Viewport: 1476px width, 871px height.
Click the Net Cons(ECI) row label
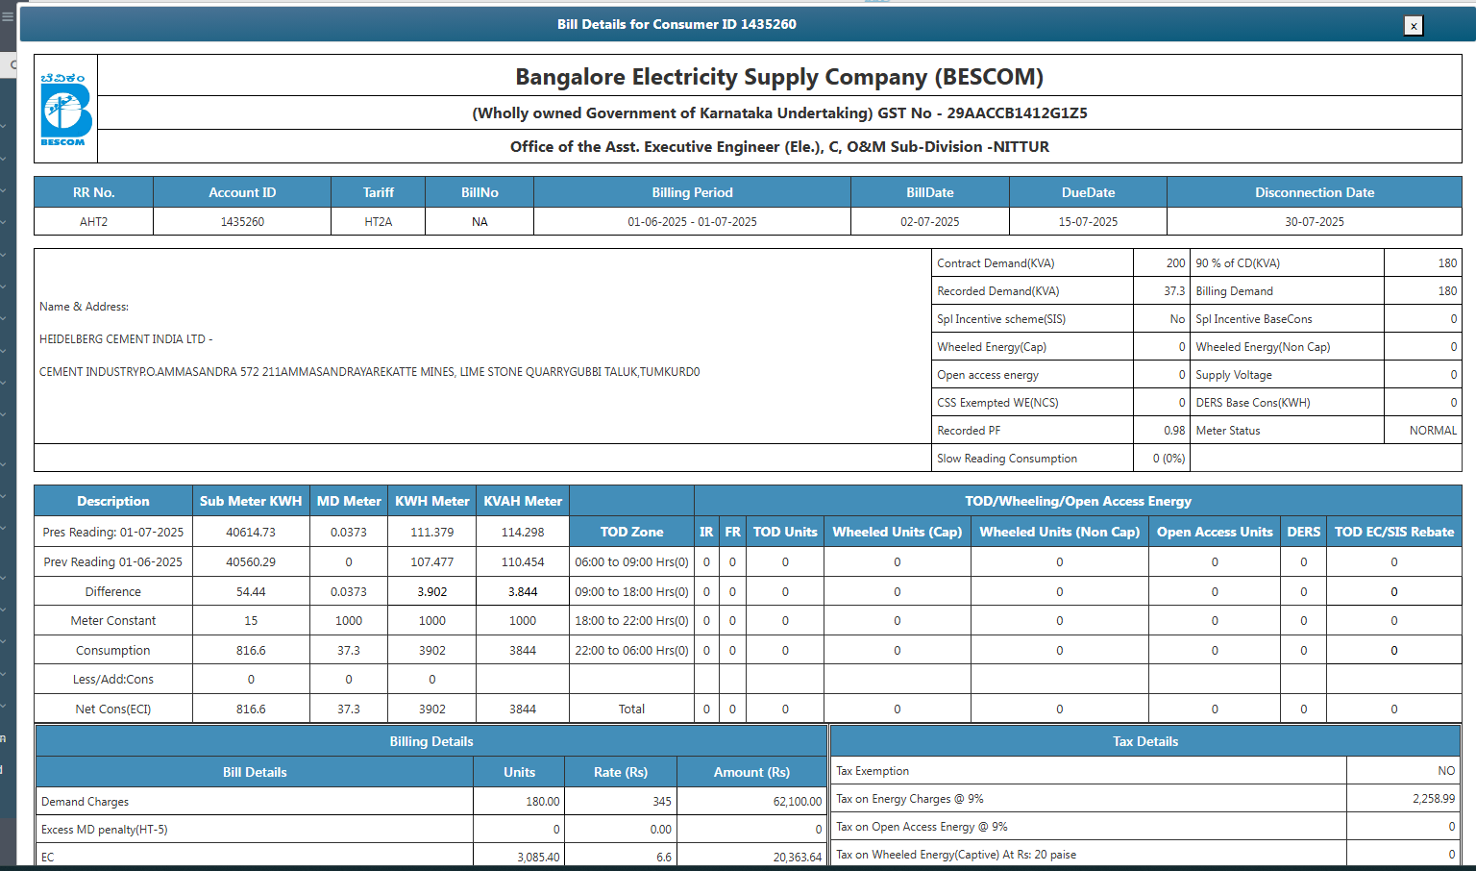tap(113, 709)
